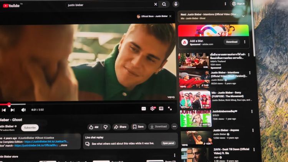This screenshot has height=162, width=288.
Task: Click the search magnifier button
Action: point(164,4)
